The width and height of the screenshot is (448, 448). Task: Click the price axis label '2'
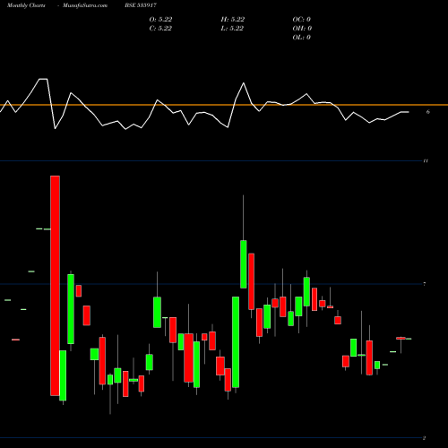tap(424, 438)
